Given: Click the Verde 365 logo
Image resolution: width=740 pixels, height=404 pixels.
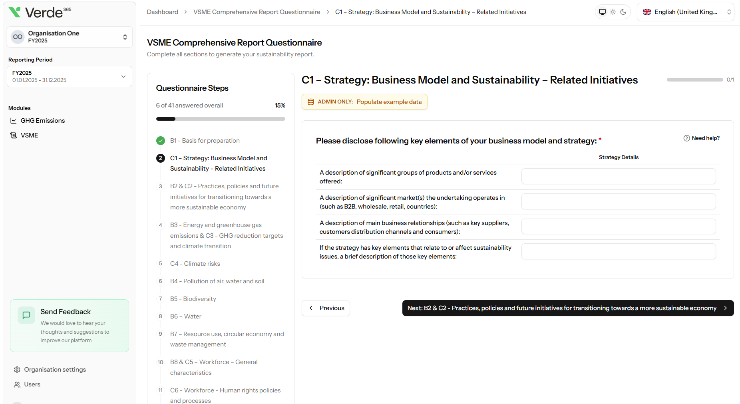Looking at the screenshot, I should point(40,12).
